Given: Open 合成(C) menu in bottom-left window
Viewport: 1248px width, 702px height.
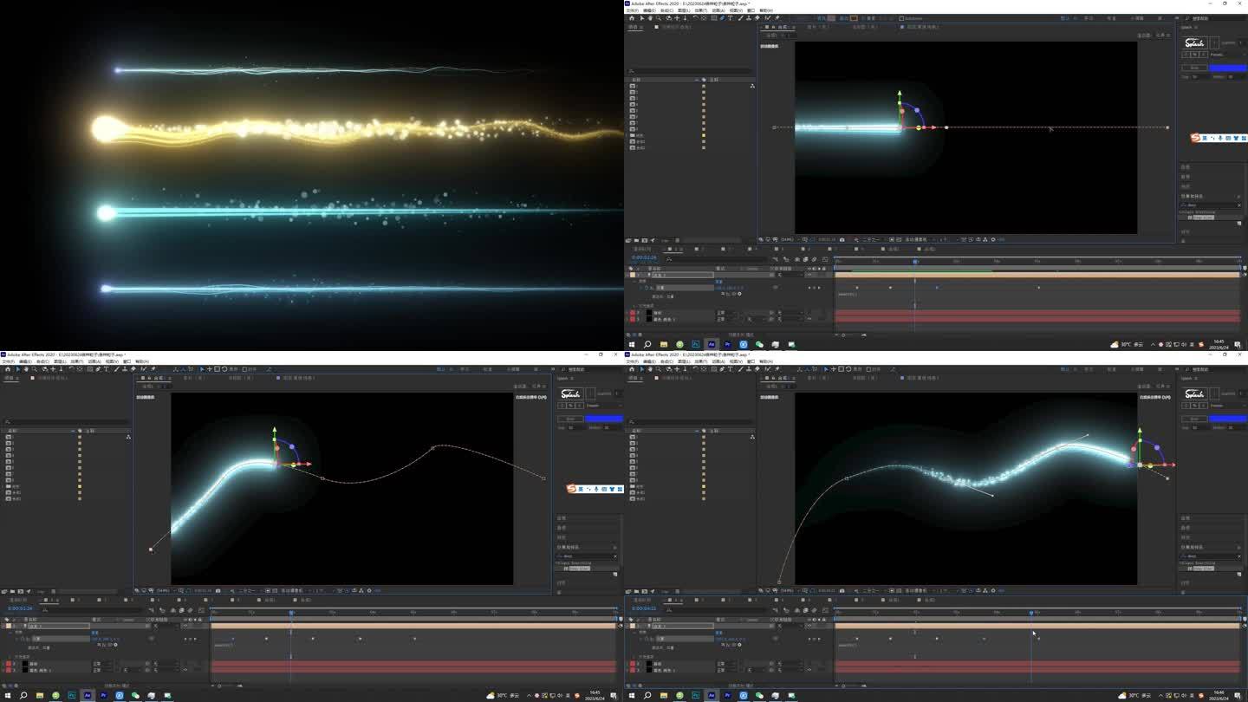Looking at the screenshot, I should tap(42, 361).
